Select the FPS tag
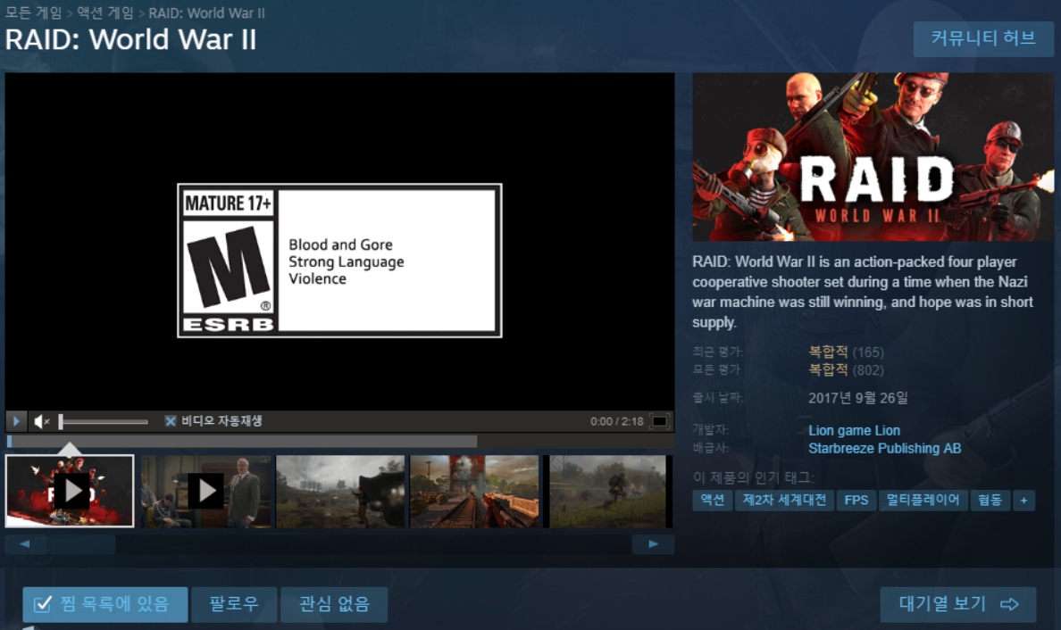1061x630 pixels. pyautogui.click(x=856, y=501)
